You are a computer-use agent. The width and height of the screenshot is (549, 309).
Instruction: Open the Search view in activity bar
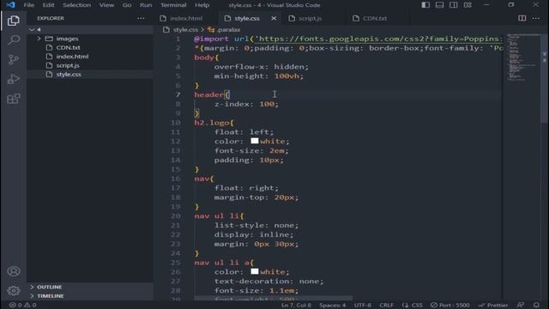14,40
